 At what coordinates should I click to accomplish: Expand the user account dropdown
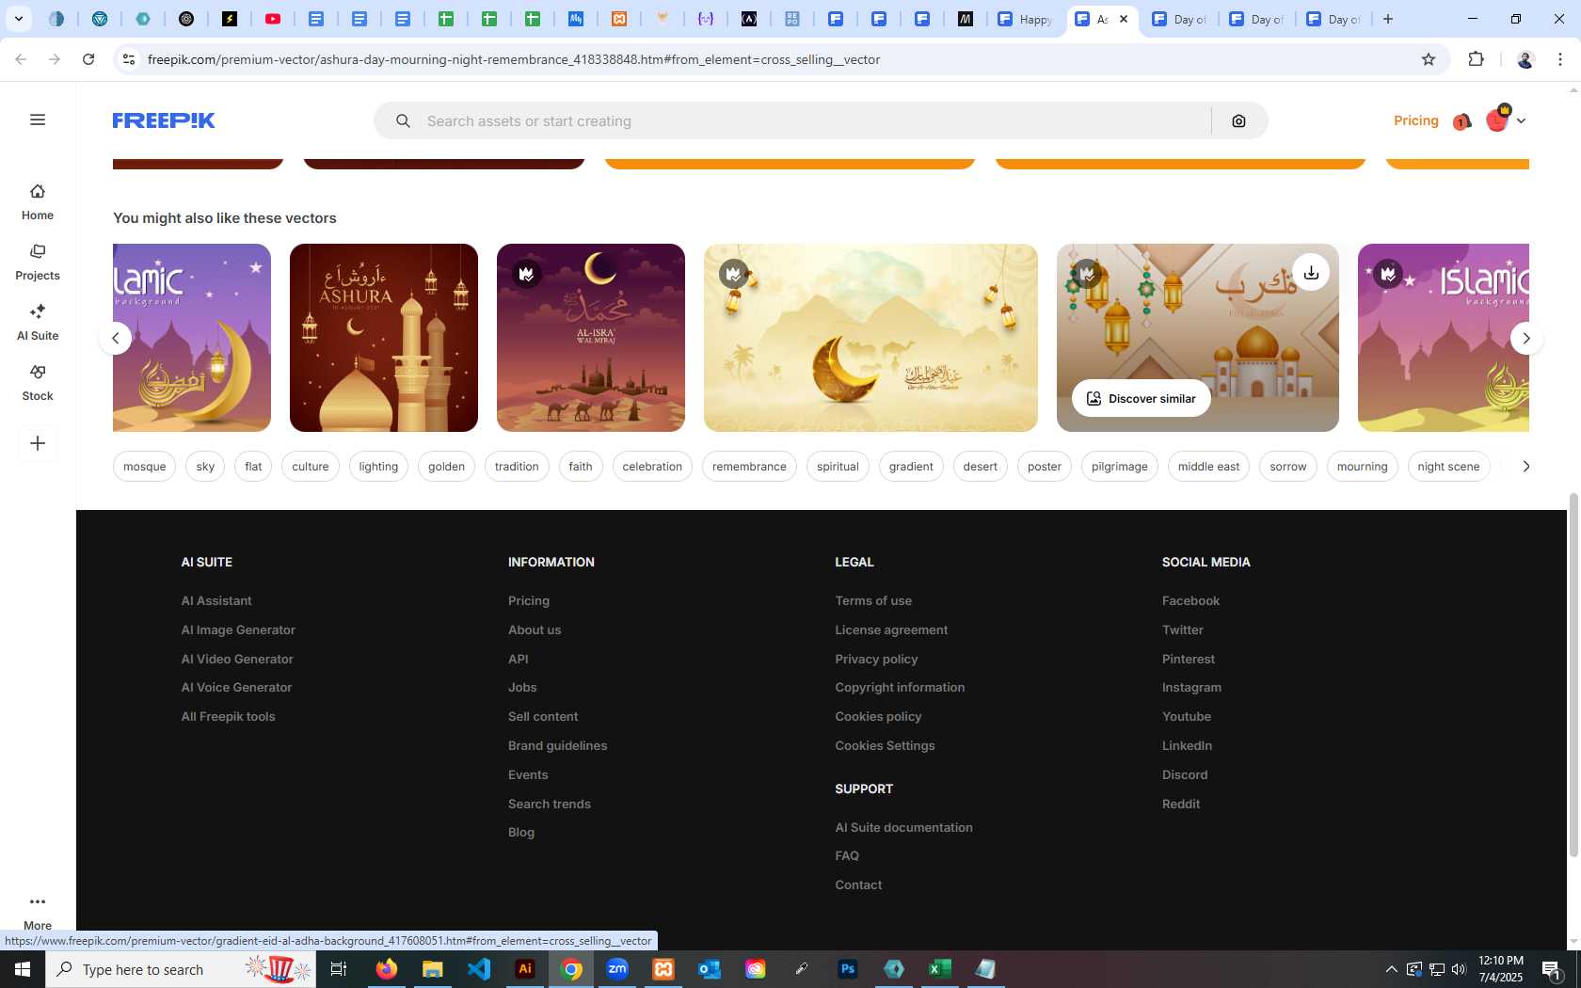coord(1521,120)
